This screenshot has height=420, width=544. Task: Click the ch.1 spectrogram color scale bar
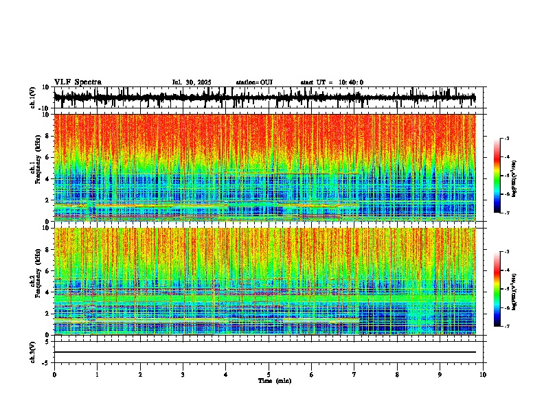(x=497, y=175)
